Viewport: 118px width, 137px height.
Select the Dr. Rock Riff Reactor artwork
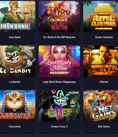point(59,17)
